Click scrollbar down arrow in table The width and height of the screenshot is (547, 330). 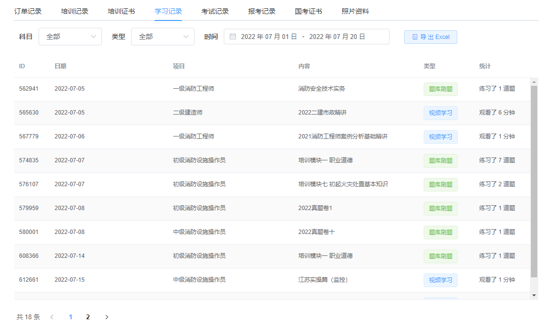[534, 295]
